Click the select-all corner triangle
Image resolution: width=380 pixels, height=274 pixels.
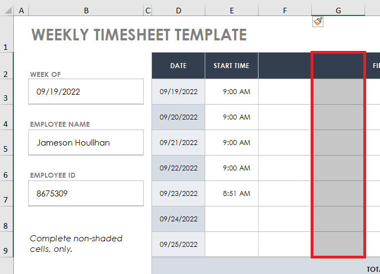click(8, 11)
